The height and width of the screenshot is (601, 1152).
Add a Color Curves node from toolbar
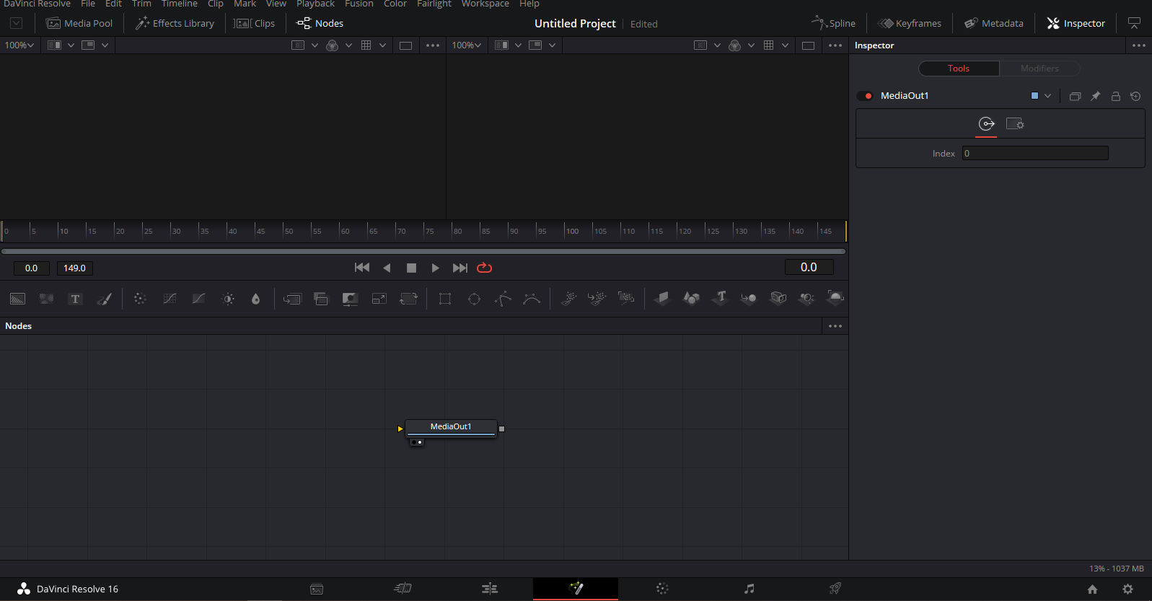(170, 299)
